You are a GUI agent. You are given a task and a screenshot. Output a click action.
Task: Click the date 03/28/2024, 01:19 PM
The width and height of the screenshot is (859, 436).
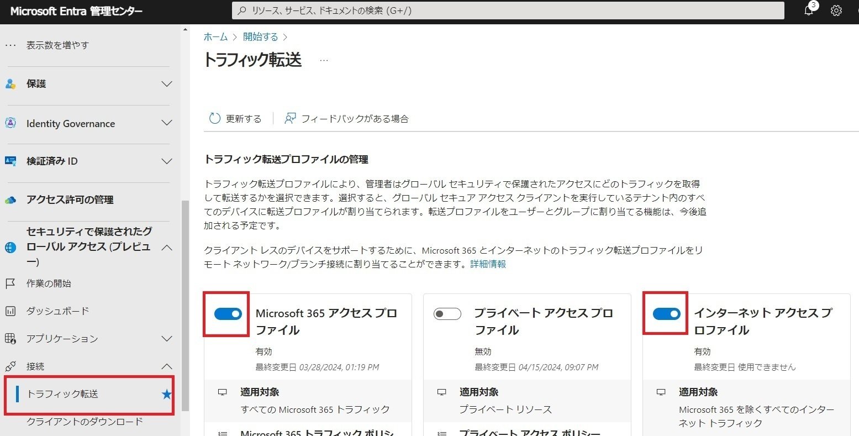tap(339, 367)
